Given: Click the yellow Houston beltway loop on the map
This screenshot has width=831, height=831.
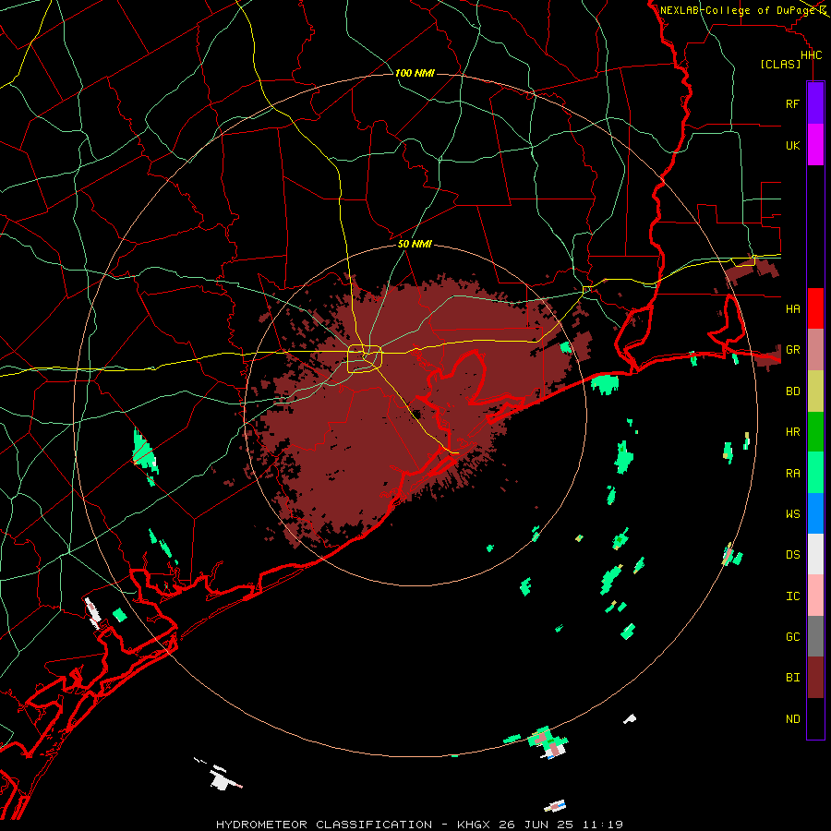Looking at the screenshot, I should (365, 358).
